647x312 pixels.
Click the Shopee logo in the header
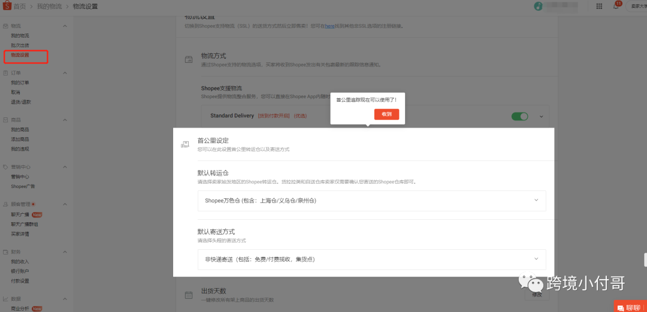pyautogui.click(x=7, y=6)
